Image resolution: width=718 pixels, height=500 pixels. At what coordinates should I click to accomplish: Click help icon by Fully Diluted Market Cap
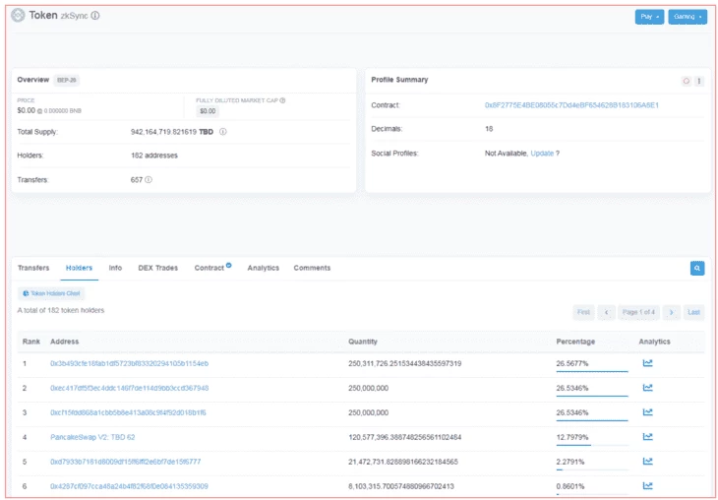pyautogui.click(x=282, y=100)
